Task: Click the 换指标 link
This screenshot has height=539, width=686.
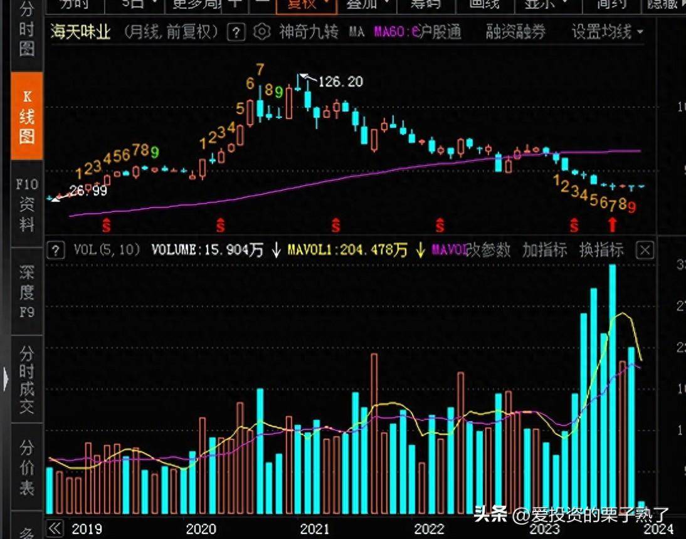Action: 601,250
